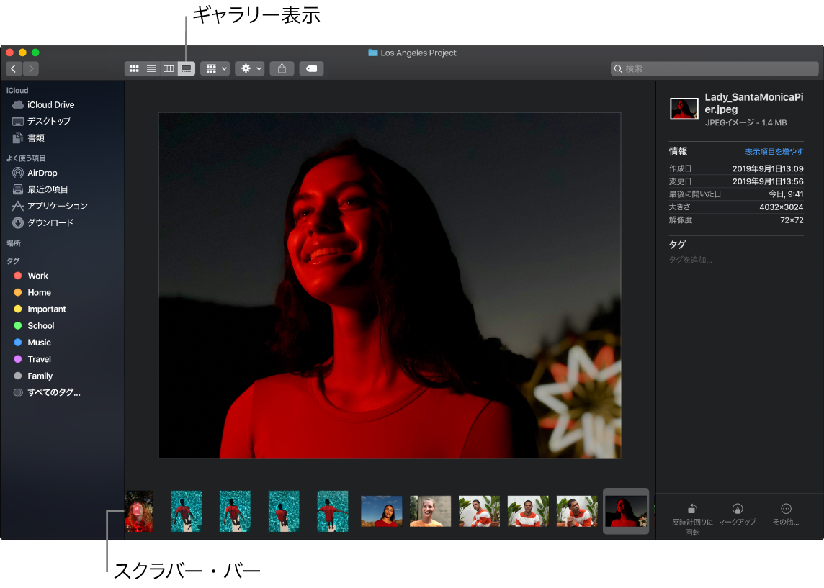Image resolution: width=824 pixels, height=588 pixels.
Task: Click the Edit Tags icon in the toolbar
Action: [x=311, y=68]
